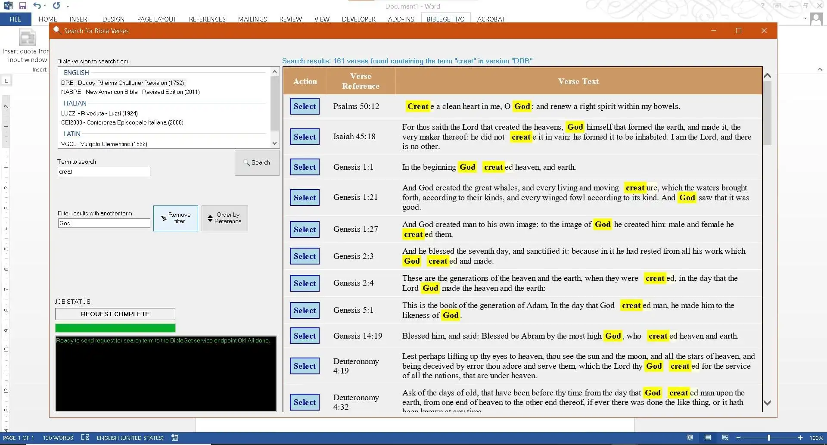Image resolution: width=827 pixels, height=445 pixels.
Task: Select VGCL Vulgata Clementina version
Action: click(104, 144)
